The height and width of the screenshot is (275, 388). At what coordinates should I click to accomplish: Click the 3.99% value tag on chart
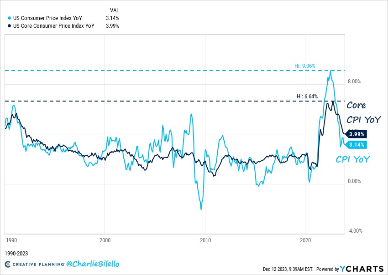[357, 134]
